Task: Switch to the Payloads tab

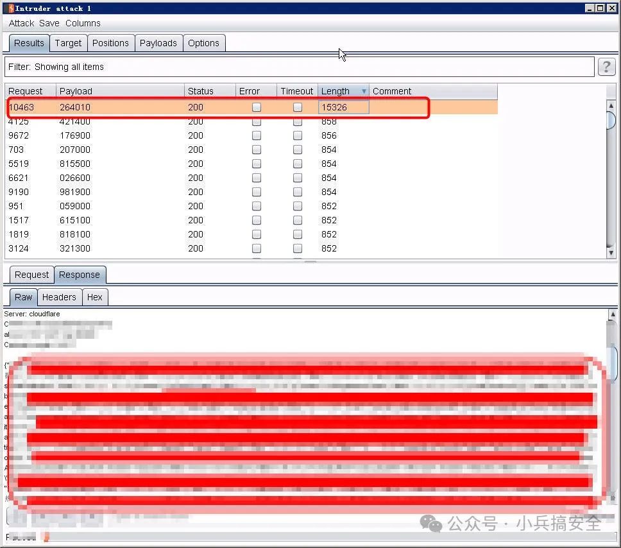Action: tap(158, 43)
